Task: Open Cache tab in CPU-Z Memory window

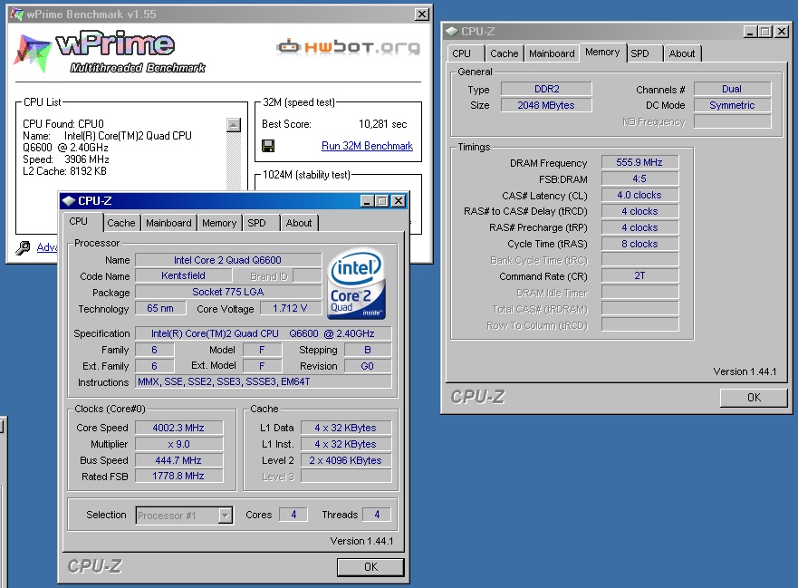Action: pyautogui.click(x=505, y=53)
